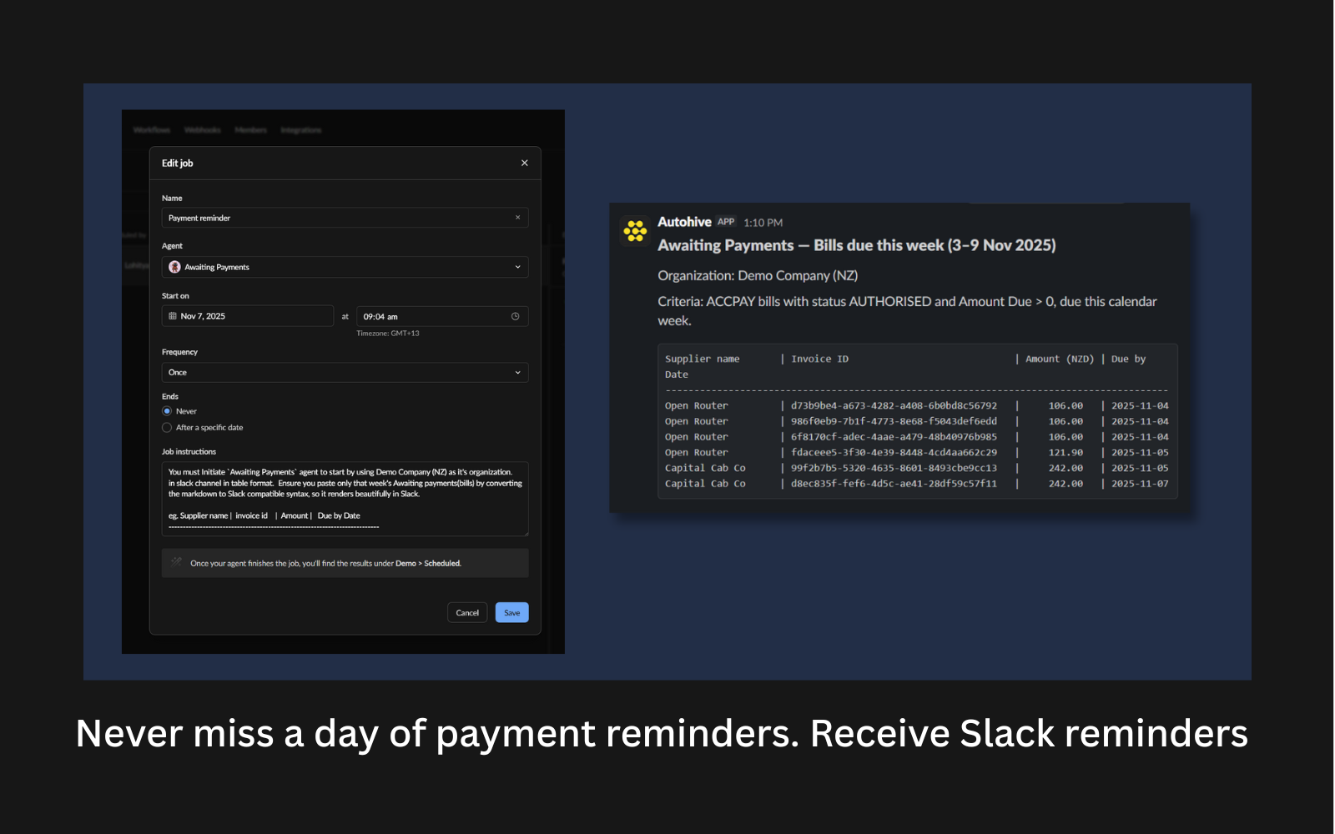This screenshot has width=1335, height=834.
Task: Switch to the blurred Webhooks tab
Action: coord(203,130)
